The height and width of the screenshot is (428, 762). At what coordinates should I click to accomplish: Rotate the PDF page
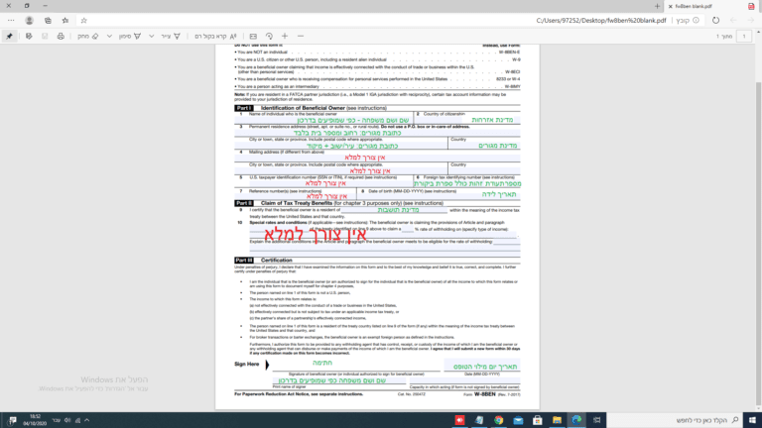tap(269, 37)
